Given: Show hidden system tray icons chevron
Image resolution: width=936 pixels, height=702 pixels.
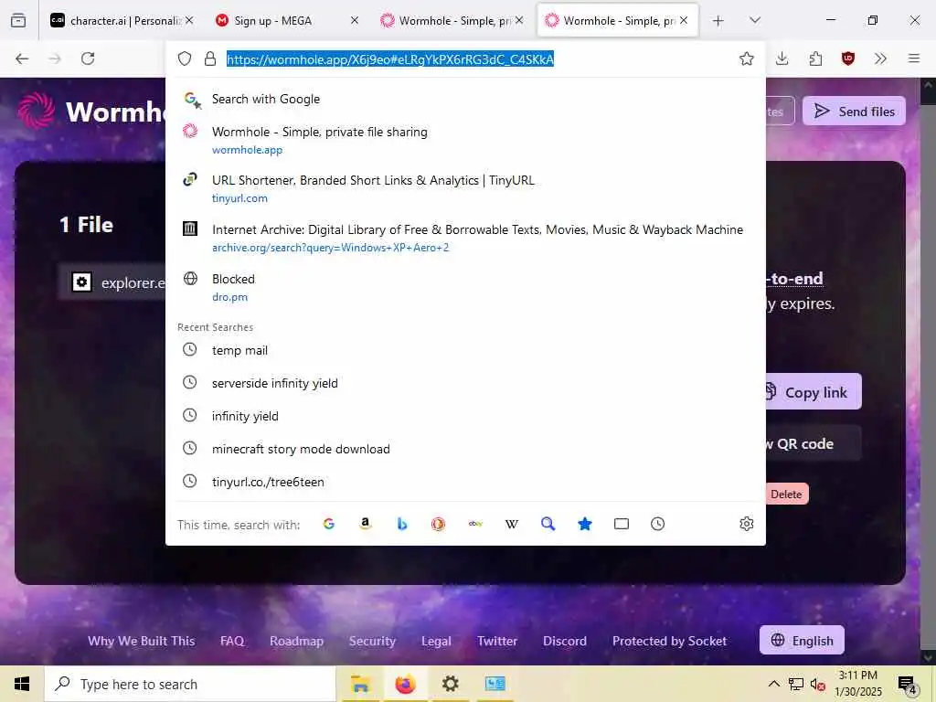Looking at the screenshot, I should coord(773,684).
